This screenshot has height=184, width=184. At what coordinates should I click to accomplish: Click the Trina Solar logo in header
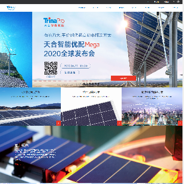coord(11,8)
